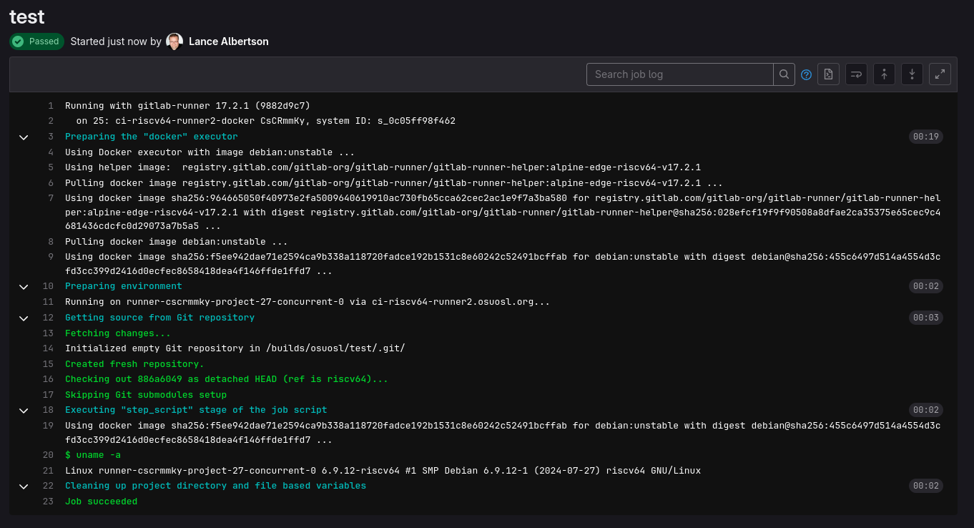Show the complete raw log file
The width and height of the screenshot is (974, 528).
click(828, 74)
